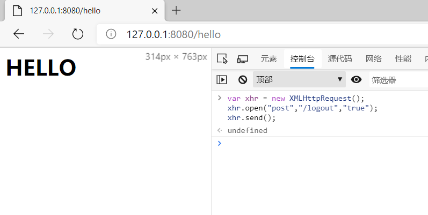Close the 127.0.0.1:8080/hello tab
The image size is (428, 215).
(x=155, y=11)
